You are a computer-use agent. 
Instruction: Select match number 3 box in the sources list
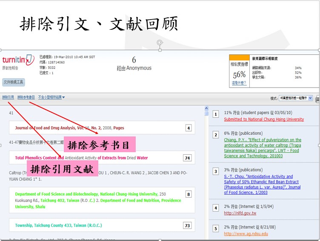tap(216, 171)
